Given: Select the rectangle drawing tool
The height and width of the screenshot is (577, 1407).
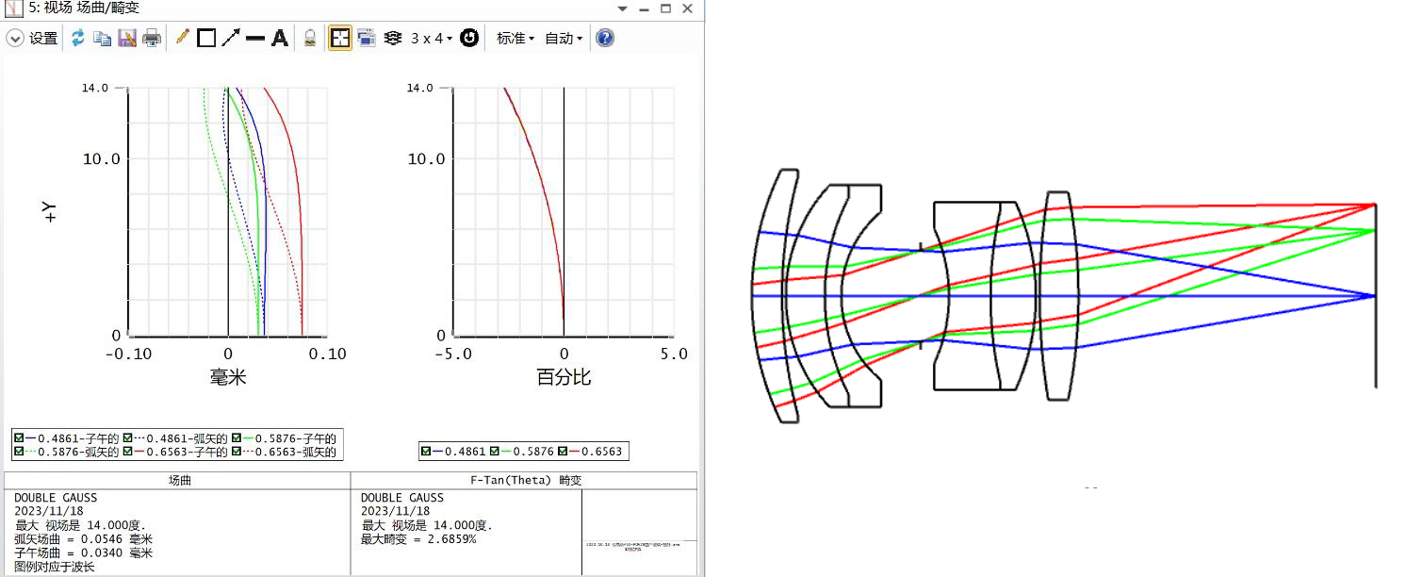Looking at the screenshot, I should (206, 39).
